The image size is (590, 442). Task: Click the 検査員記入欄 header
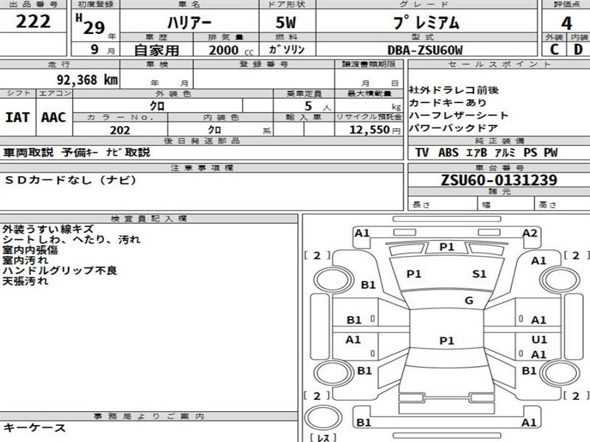(x=149, y=218)
